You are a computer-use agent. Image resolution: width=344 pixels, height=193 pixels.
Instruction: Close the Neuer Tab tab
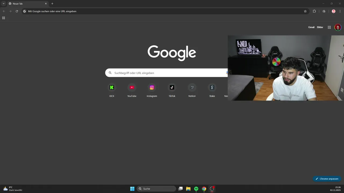46,4
